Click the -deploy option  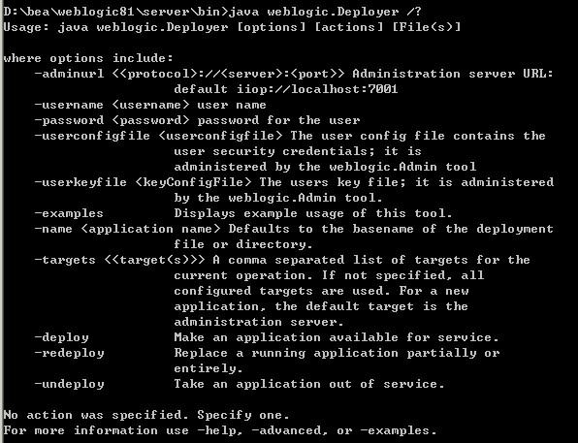click(61, 337)
